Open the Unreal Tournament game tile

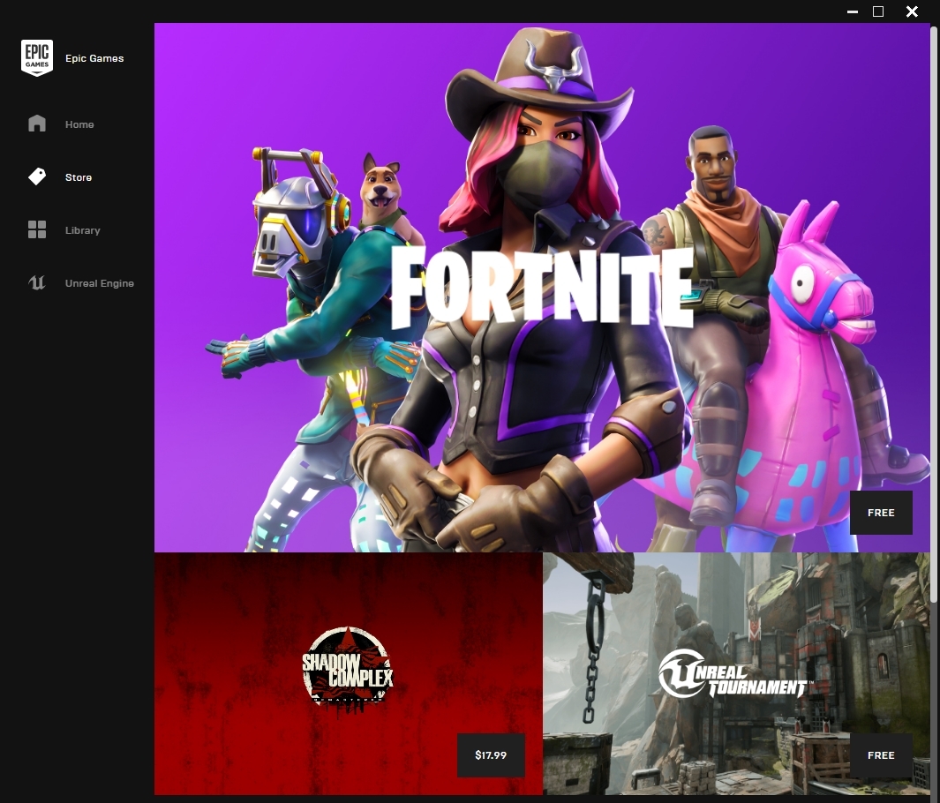[x=736, y=673]
